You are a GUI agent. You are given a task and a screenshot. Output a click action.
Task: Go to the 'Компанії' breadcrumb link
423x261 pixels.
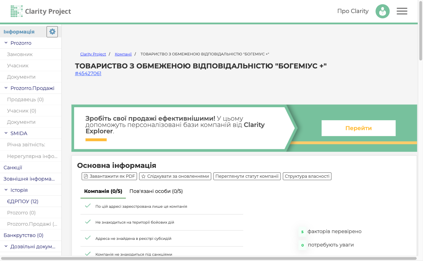123,54
